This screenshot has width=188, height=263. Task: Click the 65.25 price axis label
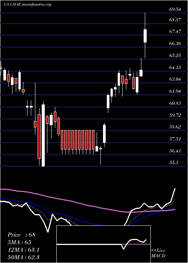click(x=175, y=56)
